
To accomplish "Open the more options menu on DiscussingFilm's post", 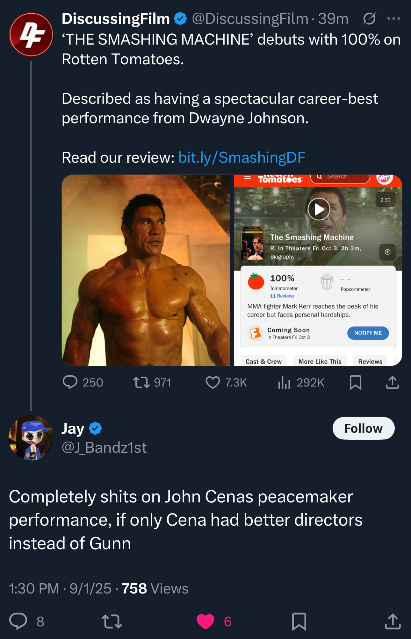I will 393,19.
